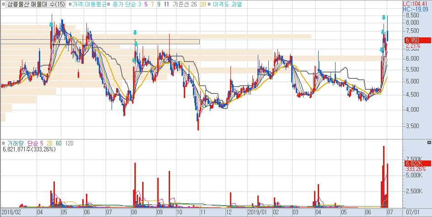Click the cyan arrow signal above August peak
432x217 pixels.
(x=135, y=32)
